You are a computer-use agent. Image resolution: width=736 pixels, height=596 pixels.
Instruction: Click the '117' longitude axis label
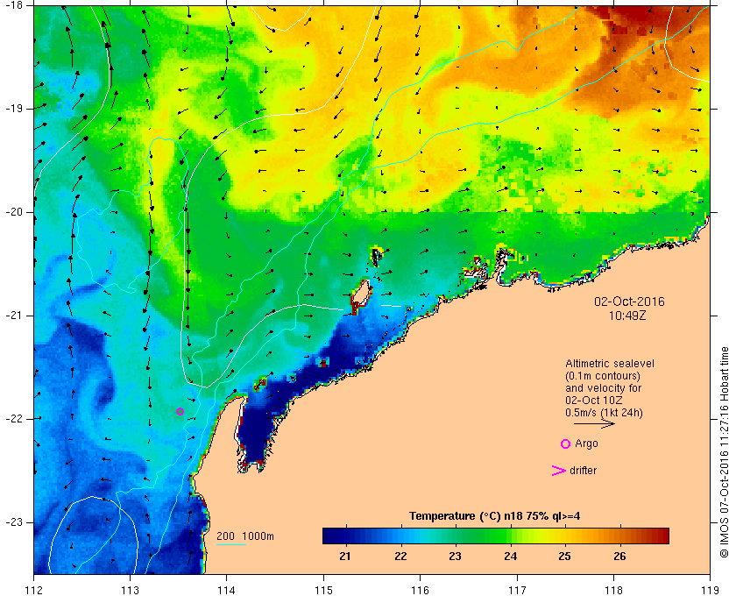[517, 590]
